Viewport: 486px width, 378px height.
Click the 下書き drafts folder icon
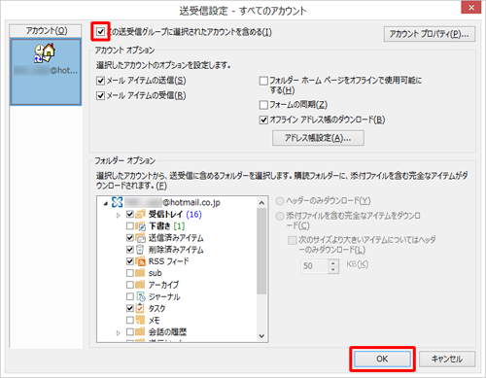pyautogui.click(x=141, y=226)
